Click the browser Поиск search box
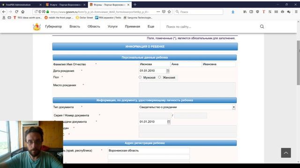 [x=199, y=12]
